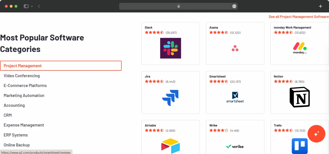Select the Online Backup category

point(16,145)
